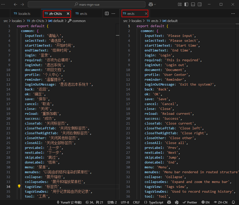Open the title bar ellipsis application menu
The height and width of the screenshot is (205, 239).
3,4
